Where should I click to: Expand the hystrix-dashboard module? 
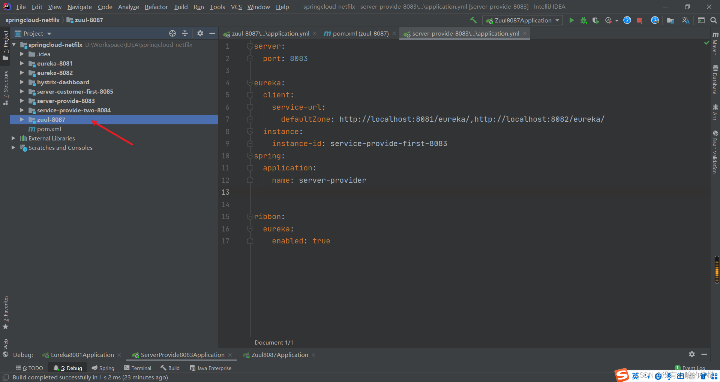click(x=22, y=82)
